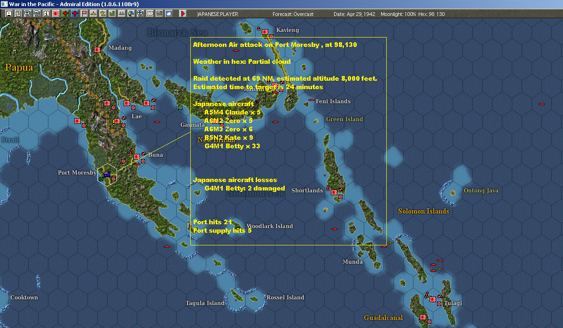
Task: Click the 'Munda' map label
Action: coord(352,262)
